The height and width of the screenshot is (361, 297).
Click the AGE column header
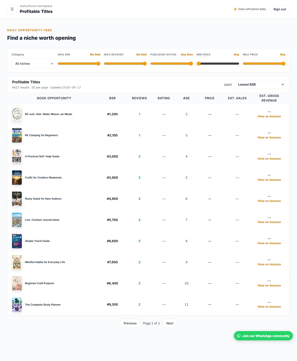tap(186, 98)
